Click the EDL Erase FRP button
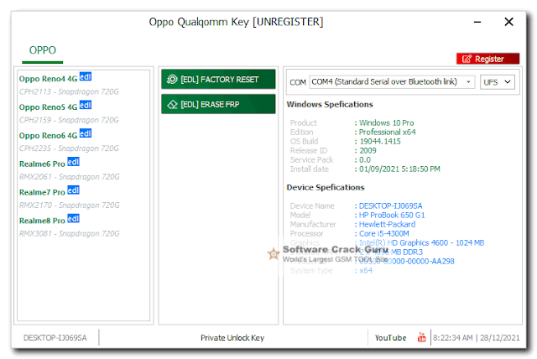The image size is (537, 359). click(x=218, y=104)
